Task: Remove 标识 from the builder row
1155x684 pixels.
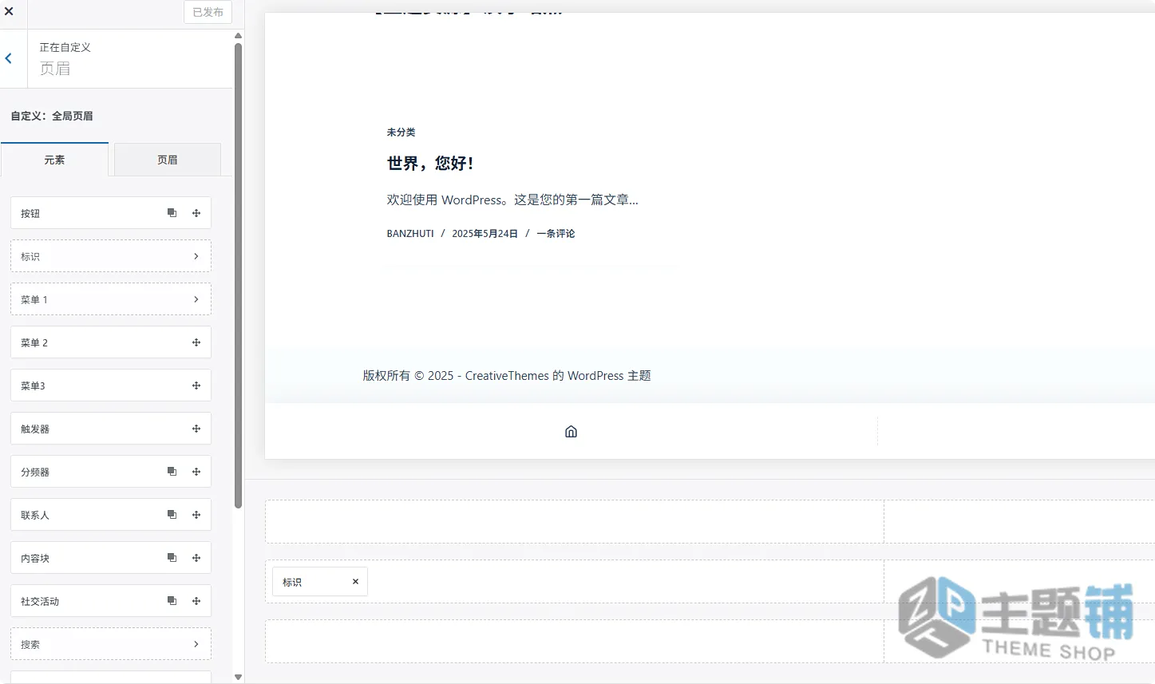Action: (355, 582)
